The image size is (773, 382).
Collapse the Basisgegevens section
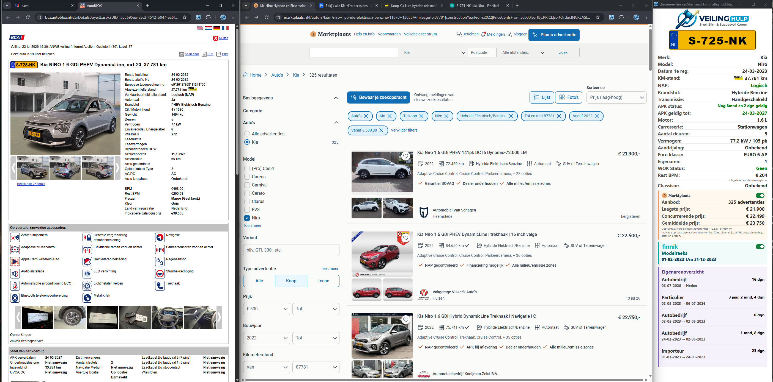[x=336, y=98]
